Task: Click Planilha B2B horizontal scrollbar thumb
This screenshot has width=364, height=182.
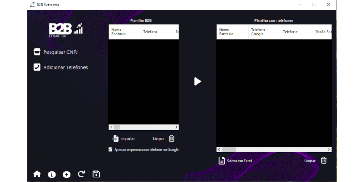Action: point(117,127)
